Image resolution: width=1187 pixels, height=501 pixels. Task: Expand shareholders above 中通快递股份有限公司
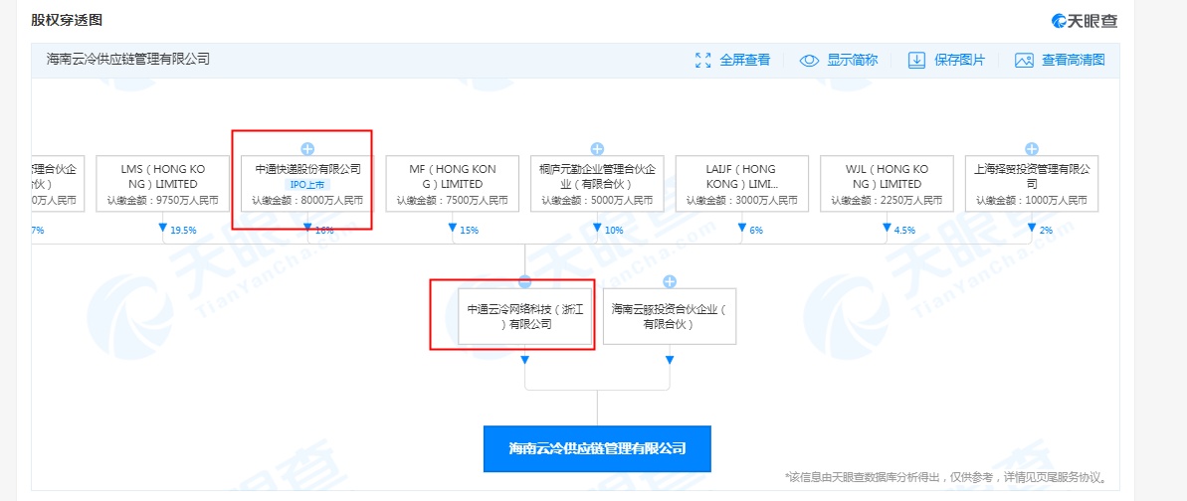coord(307,148)
